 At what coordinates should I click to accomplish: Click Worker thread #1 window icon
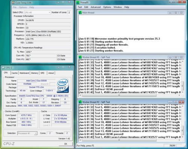[80, 57]
